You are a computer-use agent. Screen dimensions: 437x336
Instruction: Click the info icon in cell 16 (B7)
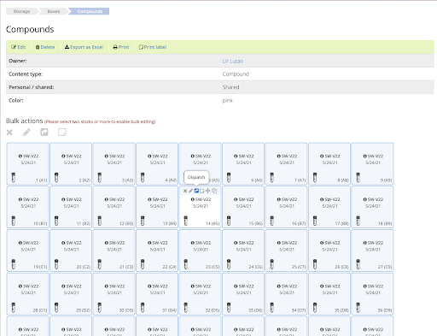[279, 199]
